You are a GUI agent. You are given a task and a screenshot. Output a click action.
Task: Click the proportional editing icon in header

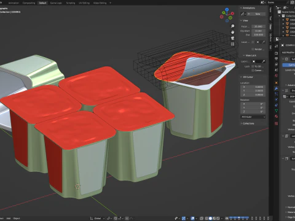tap(127, 219)
